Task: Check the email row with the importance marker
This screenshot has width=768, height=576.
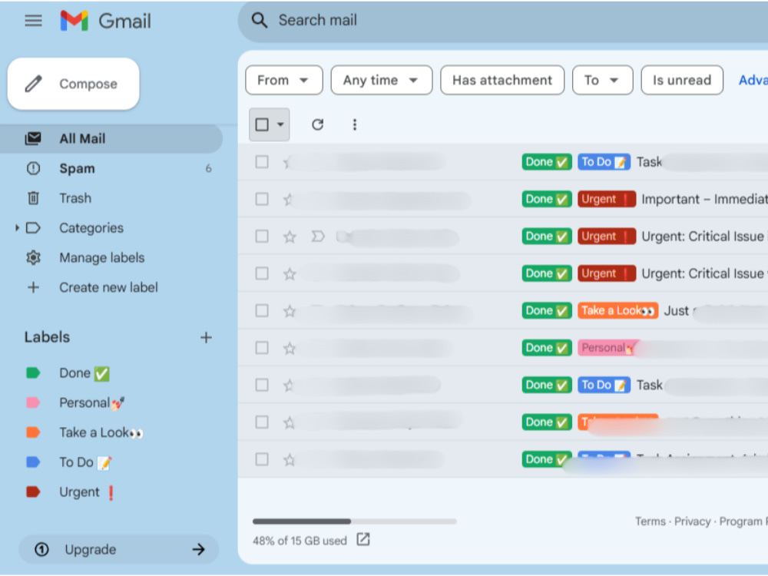Action: pyautogui.click(x=262, y=237)
